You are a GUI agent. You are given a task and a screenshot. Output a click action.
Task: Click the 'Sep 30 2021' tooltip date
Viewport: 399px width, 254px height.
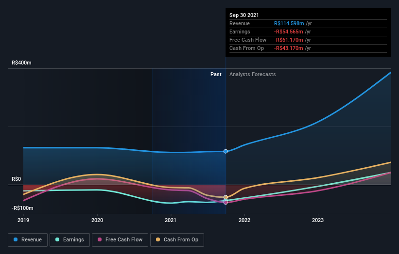coord(244,15)
